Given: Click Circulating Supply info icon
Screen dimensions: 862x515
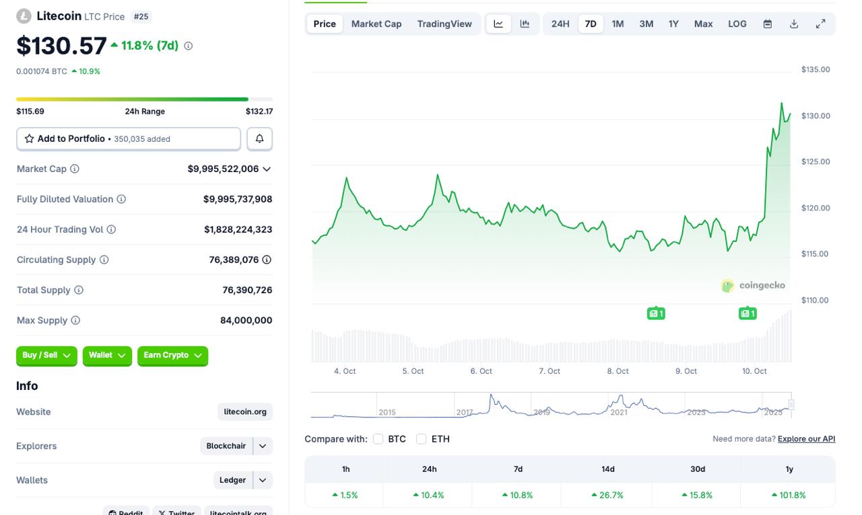Looking at the screenshot, I should click(x=104, y=260).
